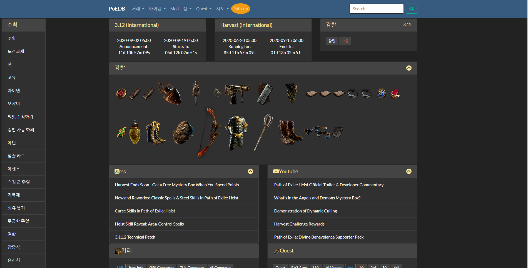Open the stone tablet with cloth item
The height and width of the screenshot is (268, 528).
[265, 93]
